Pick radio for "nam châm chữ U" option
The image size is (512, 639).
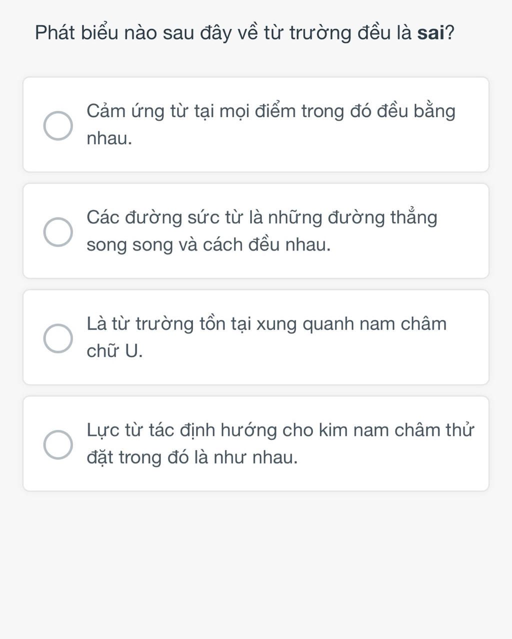pos(58,338)
